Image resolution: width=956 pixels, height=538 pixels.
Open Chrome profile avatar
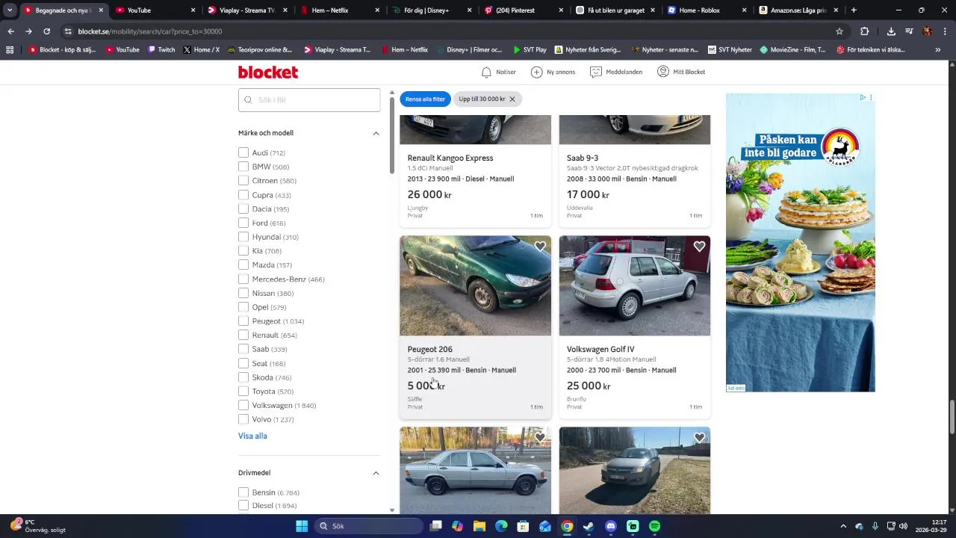[x=927, y=31]
